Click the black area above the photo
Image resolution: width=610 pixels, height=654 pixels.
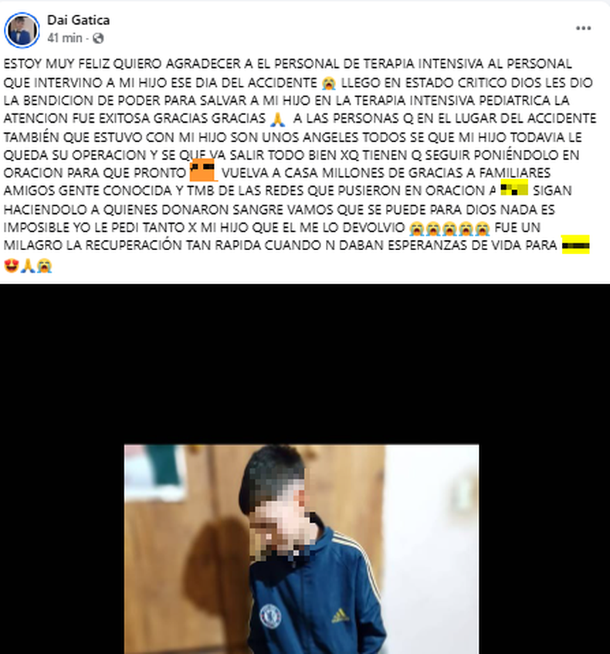click(x=304, y=364)
